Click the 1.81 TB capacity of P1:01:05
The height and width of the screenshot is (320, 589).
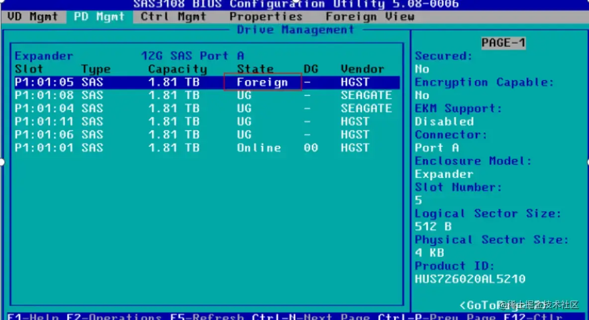[174, 82]
